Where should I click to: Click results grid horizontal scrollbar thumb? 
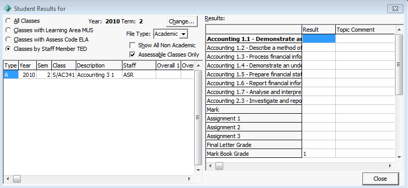(219, 166)
